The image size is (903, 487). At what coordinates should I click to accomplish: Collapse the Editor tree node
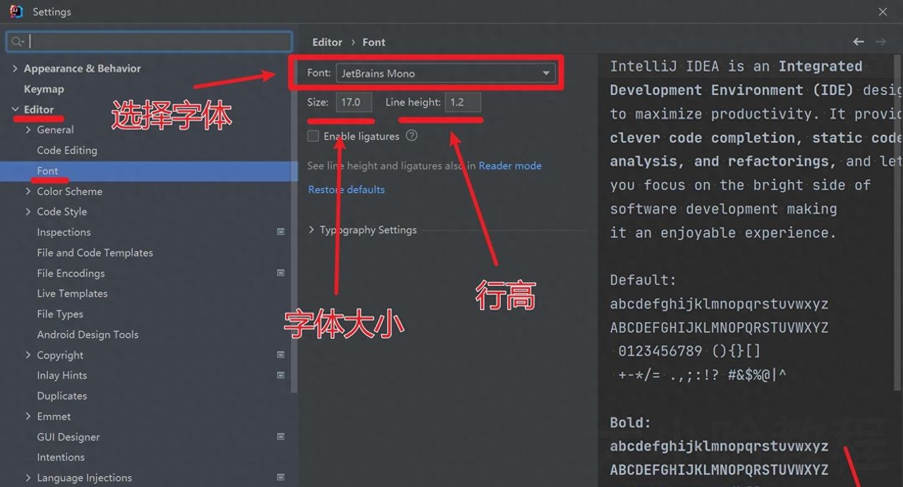point(16,109)
